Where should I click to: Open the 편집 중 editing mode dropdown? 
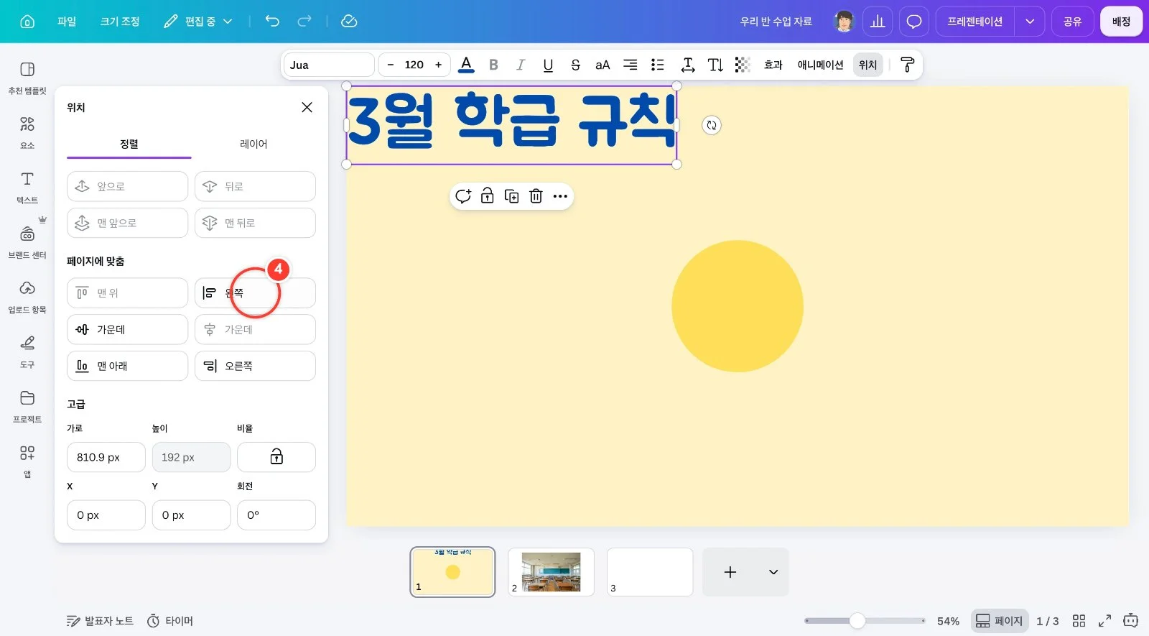[198, 22]
